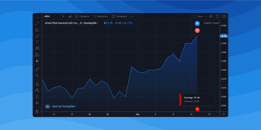This screenshot has width=261, height=130.
Task: Click the Estimate: $5.00 text
Action: [x=191, y=101]
